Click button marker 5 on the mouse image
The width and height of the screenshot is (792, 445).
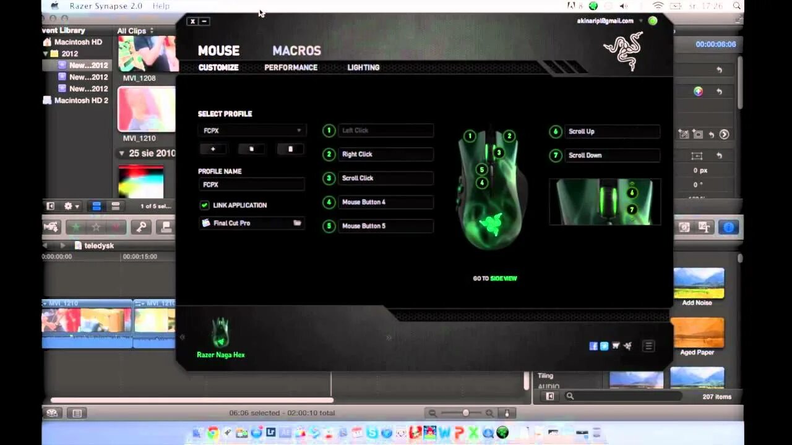pos(482,169)
